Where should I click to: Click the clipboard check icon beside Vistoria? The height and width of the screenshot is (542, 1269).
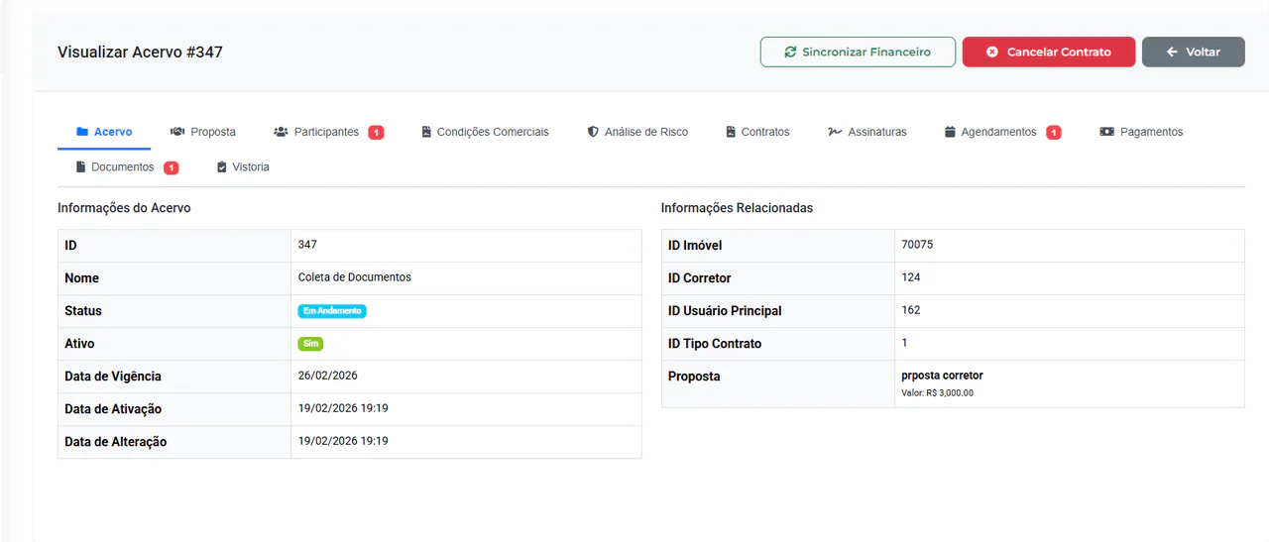click(222, 167)
